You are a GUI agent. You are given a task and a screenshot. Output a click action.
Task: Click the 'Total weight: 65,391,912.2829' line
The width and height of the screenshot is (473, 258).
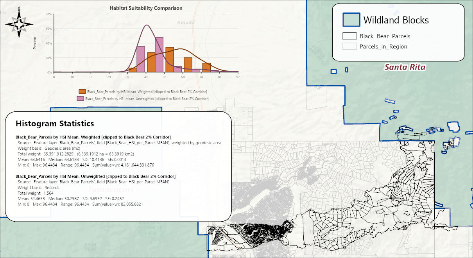(x=76, y=154)
